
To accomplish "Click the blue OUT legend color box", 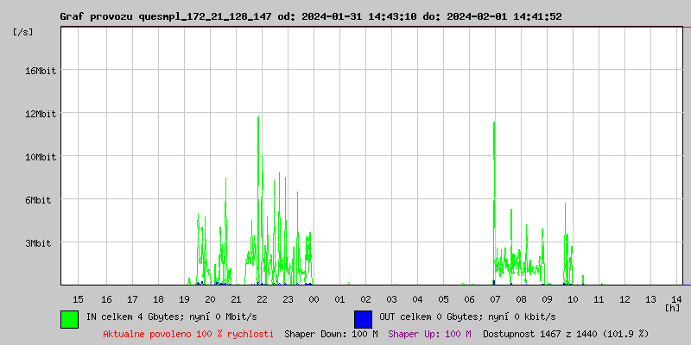I will point(363,318).
